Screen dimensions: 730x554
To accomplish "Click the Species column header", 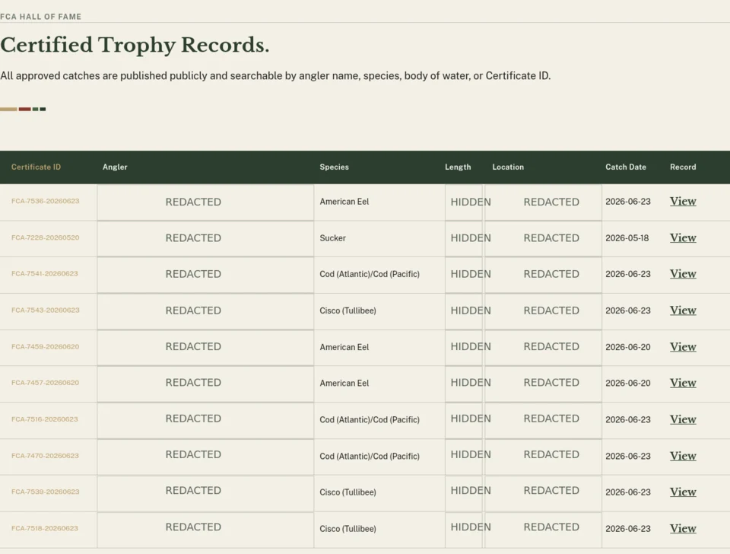I will coord(335,167).
